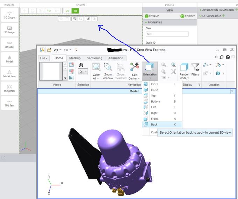Choose ISO 2 orientation
Viewport: 238px width, 199px height.
point(162,90)
